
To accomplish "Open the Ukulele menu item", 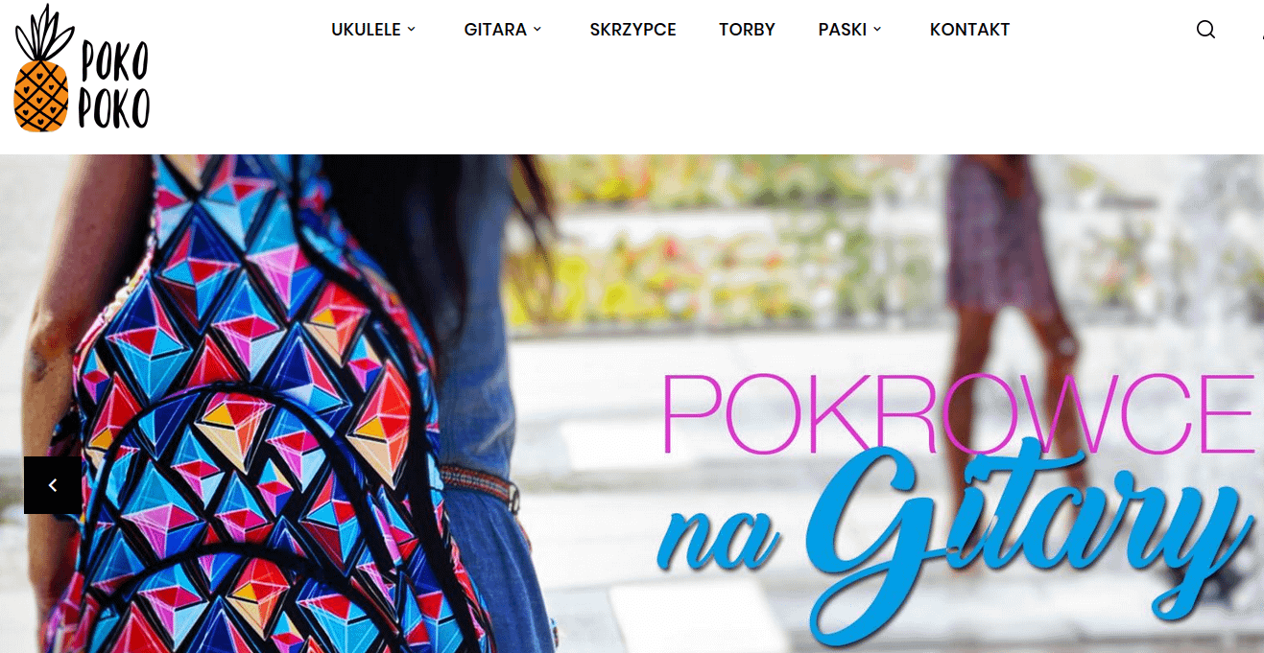I will coord(366,30).
